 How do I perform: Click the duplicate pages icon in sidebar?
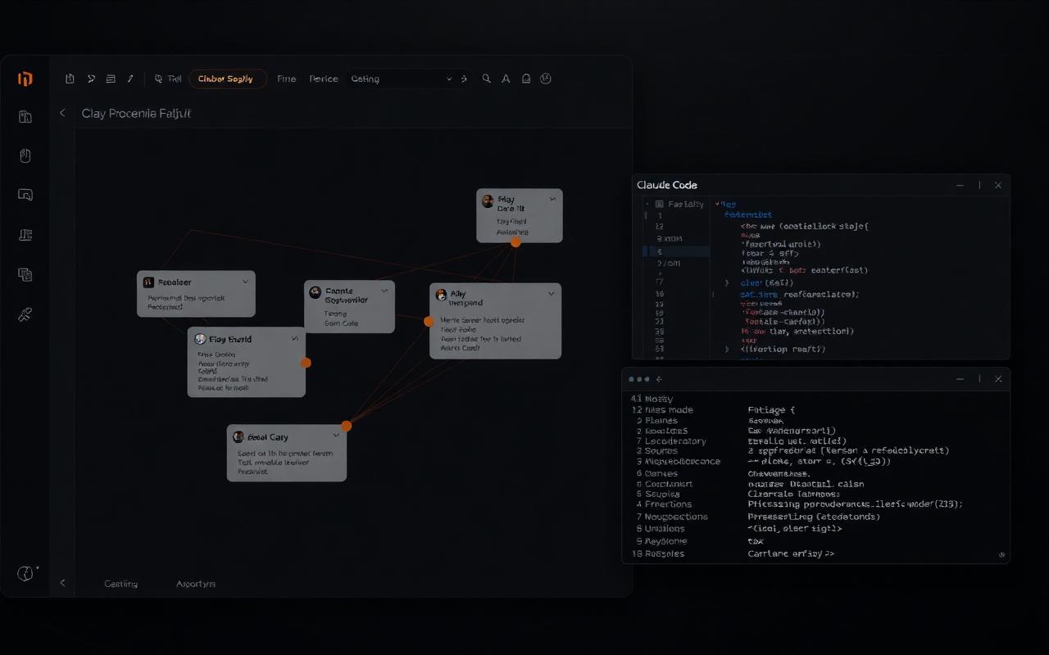[x=25, y=275]
